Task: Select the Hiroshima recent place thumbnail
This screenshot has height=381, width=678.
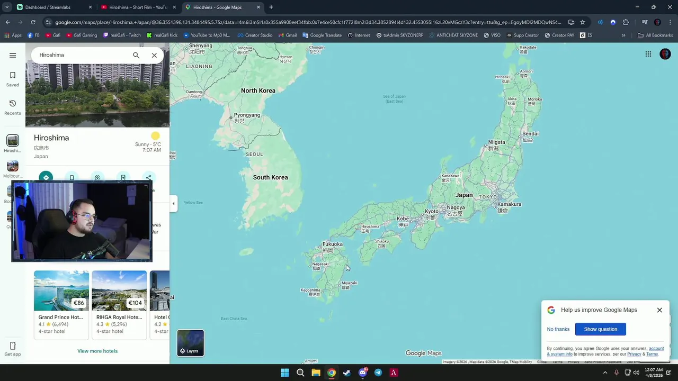Action: [13, 140]
